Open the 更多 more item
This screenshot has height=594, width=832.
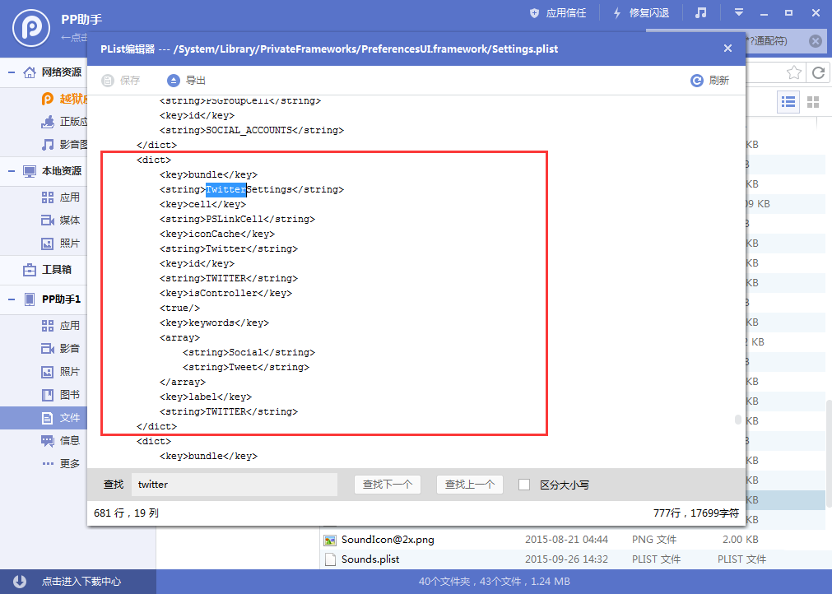pyautogui.click(x=61, y=463)
